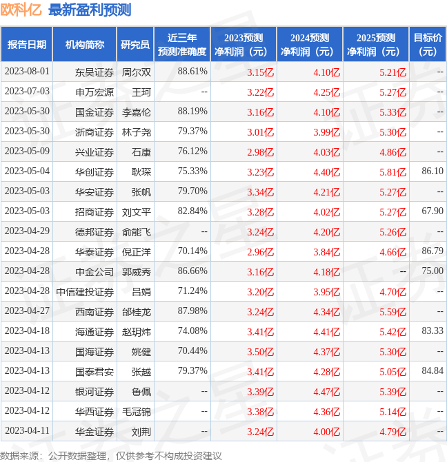This screenshot has height=462, width=447.
Task: Click 4.79亿 in 华金证券 row
Action: [x=393, y=432]
